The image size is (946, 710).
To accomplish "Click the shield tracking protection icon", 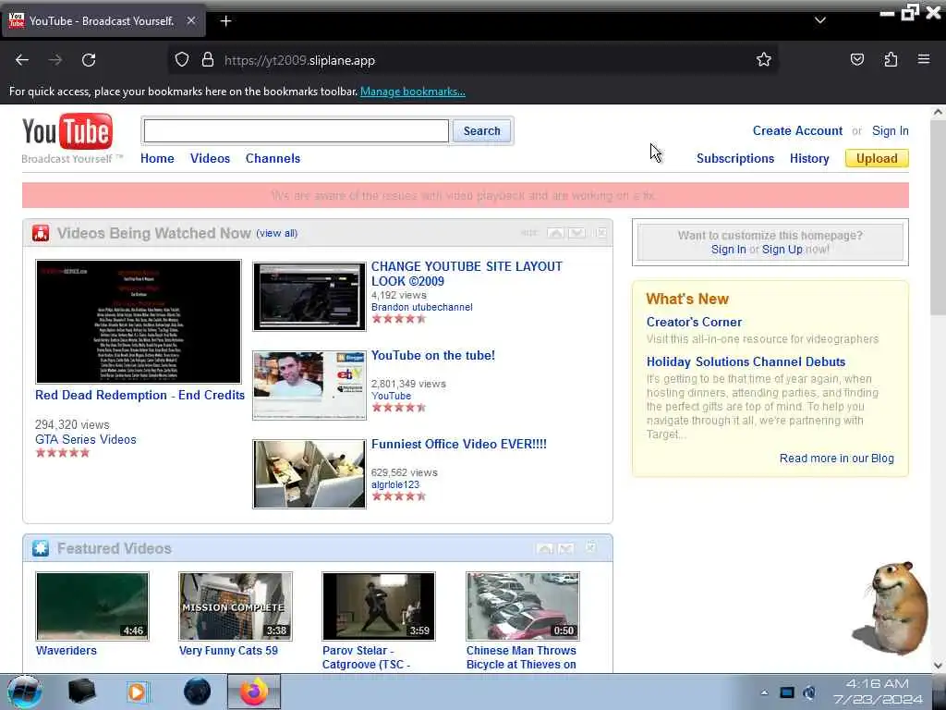I will coord(182,60).
